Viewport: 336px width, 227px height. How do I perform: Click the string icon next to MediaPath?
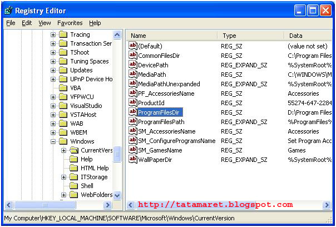(x=133, y=74)
